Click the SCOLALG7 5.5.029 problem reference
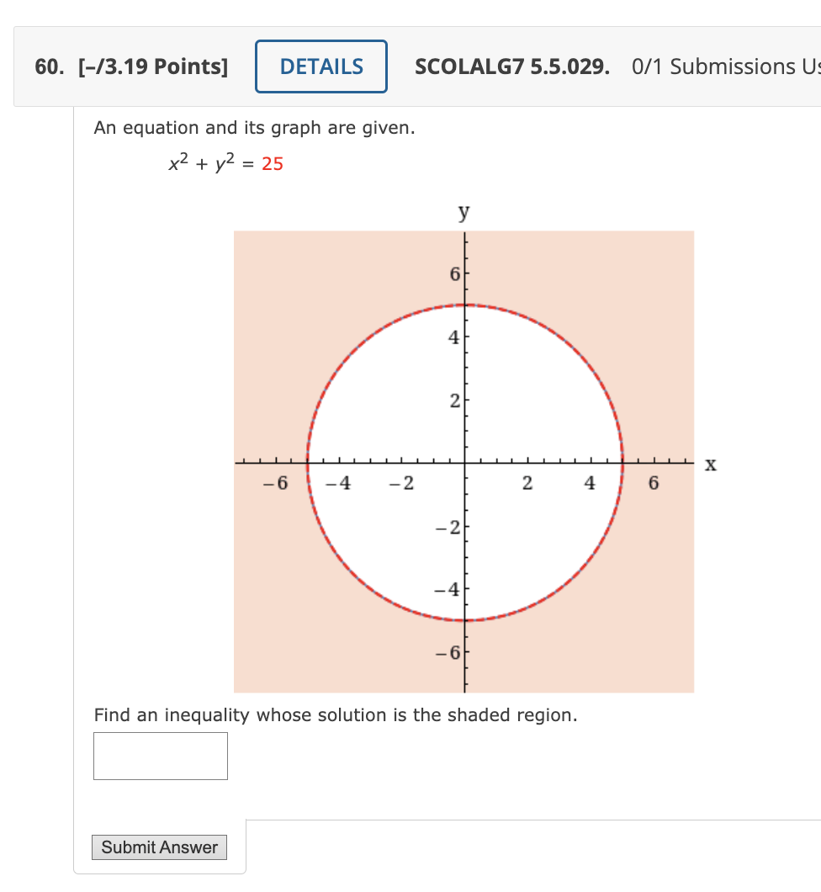 coord(511,66)
